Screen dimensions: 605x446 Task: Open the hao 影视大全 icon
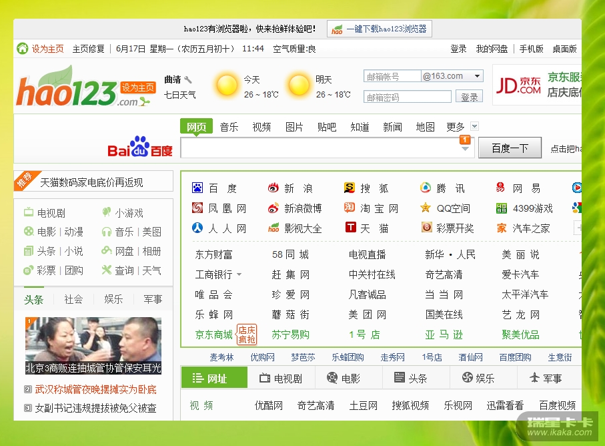click(x=273, y=228)
